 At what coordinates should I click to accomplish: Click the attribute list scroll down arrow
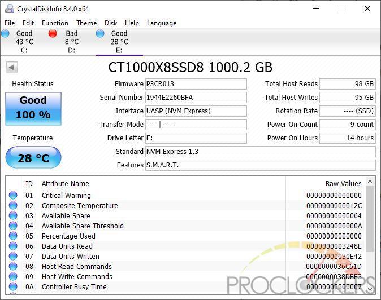coord(370,289)
